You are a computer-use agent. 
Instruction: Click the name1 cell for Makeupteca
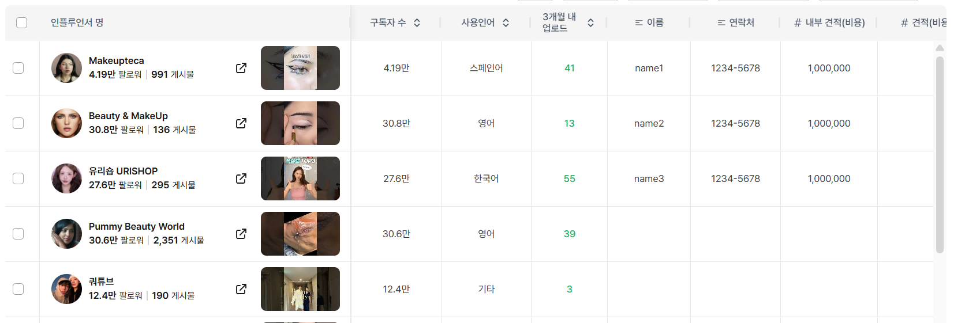[x=649, y=68]
